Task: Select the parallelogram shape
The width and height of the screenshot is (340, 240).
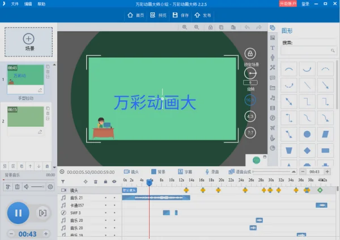Action: (325, 134)
